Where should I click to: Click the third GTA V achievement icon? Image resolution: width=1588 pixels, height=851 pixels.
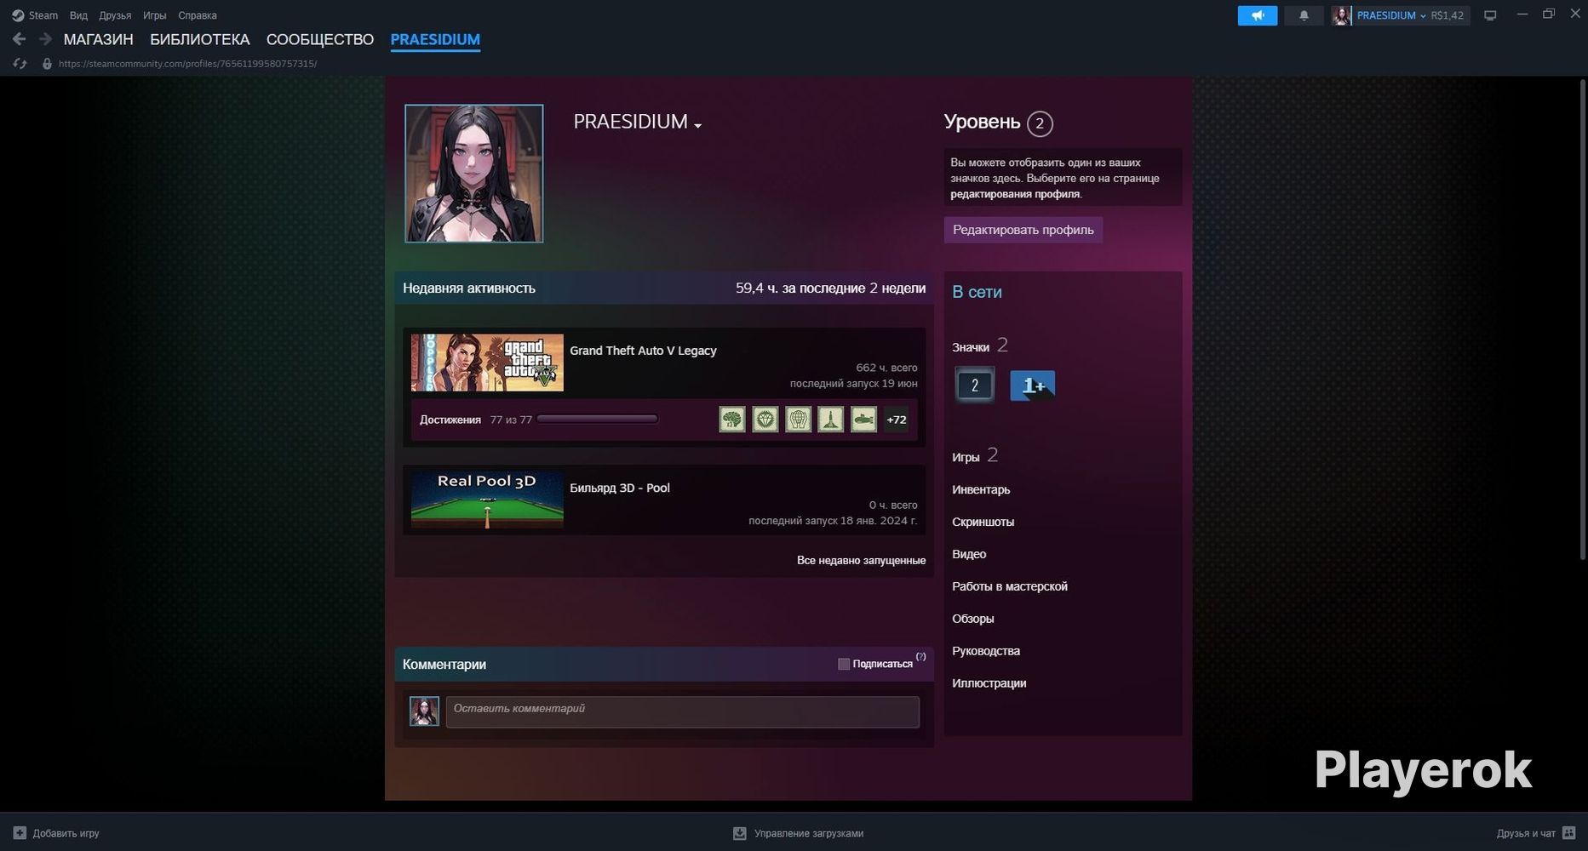click(x=798, y=420)
